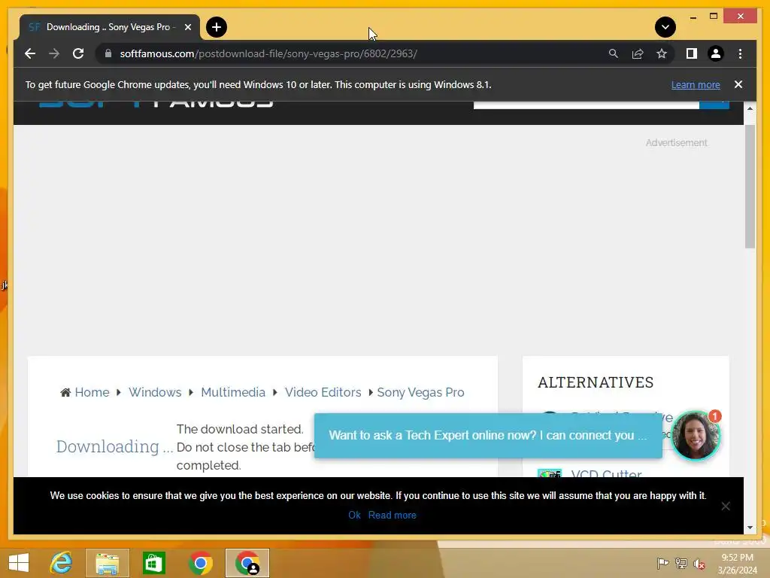Image resolution: width=770 pixels, height=578 pixels.
Task: Open the Windows Start button
Action: pos(19,563)
